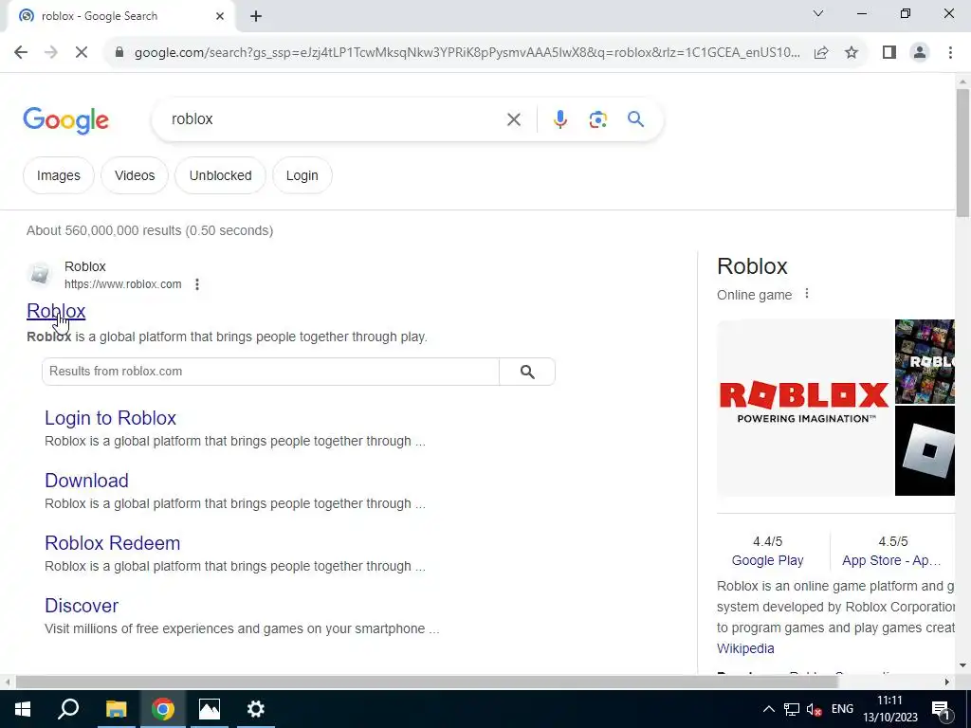Open the Photos app in the taskbar

pos(210,709)
